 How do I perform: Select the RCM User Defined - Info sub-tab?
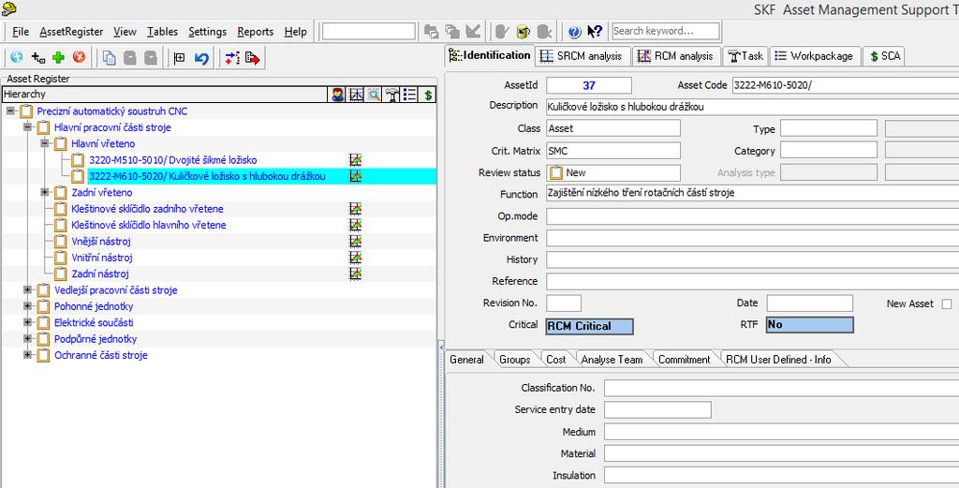click(778, 360)
